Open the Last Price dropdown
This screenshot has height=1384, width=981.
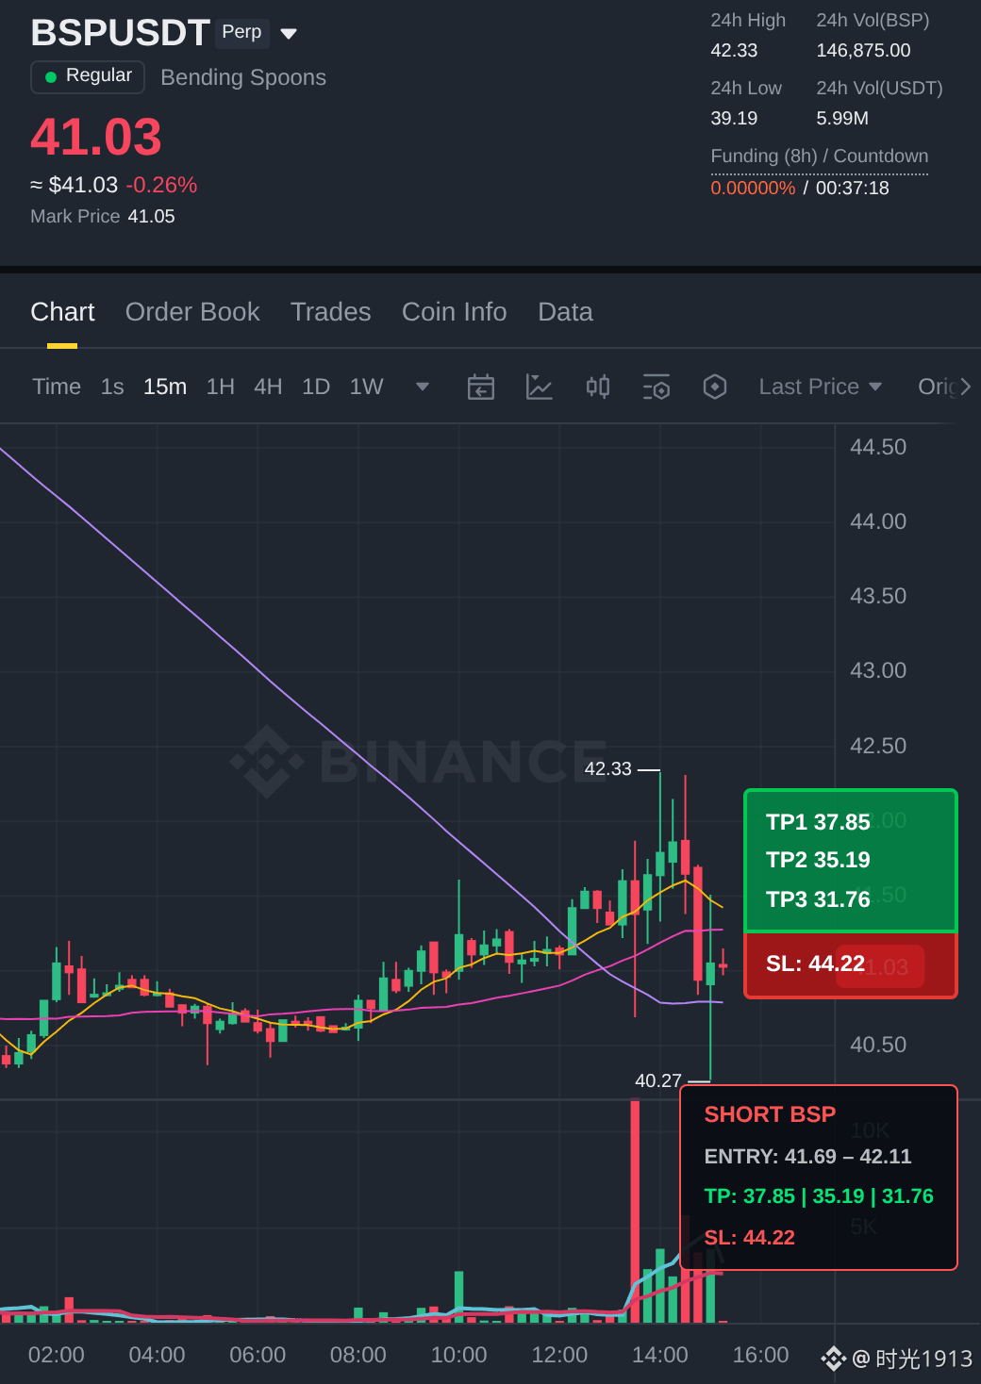coord(821,387)
